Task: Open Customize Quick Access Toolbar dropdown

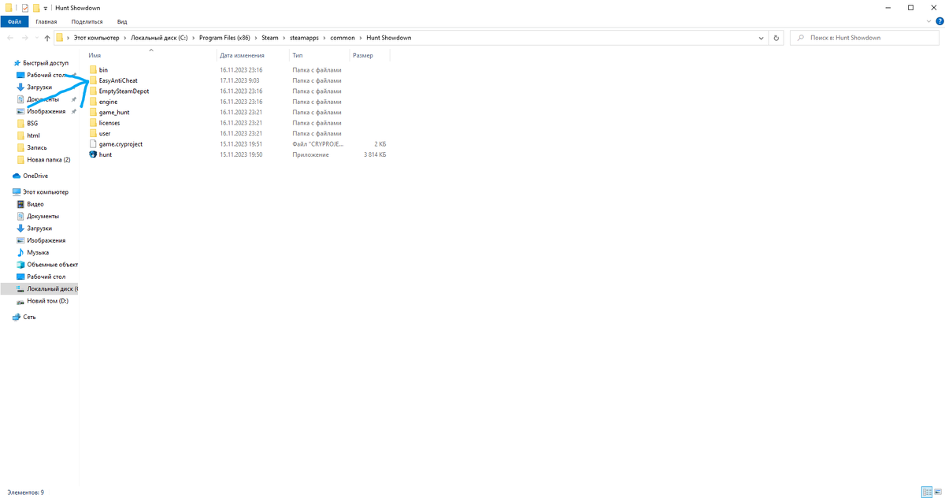Action: 46,8
